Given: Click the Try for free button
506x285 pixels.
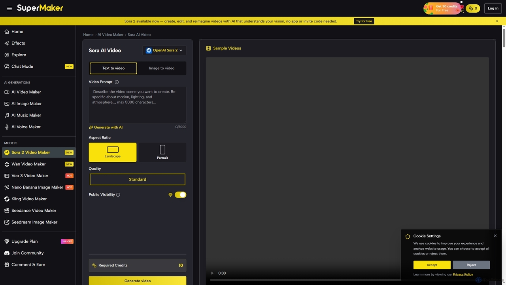Looking at the screenshot, I should click(364, 21).
